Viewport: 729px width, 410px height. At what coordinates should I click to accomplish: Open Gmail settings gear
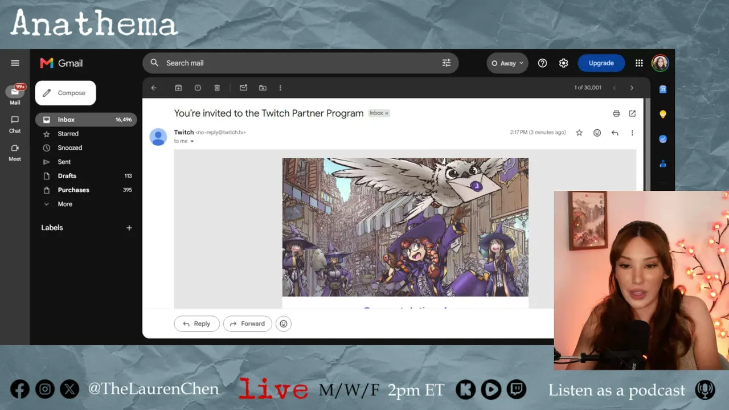[563, 63]
